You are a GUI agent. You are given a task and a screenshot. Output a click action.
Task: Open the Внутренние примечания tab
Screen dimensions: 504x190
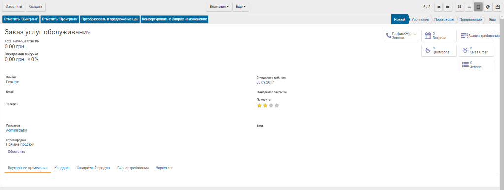click(28, 168)
